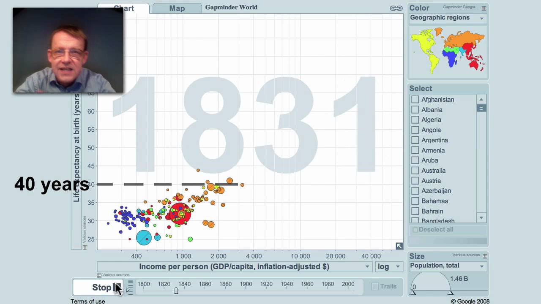Open the Geographic regions color dropdown
Viewport: 541px width, 304px height.
tap(448, 18)
